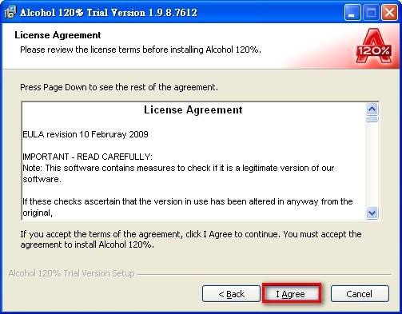The height and width of the screenshot is (314, 402).
Task: Click the "EULA revision 10 Februray 2009" line
Action: 86,134
